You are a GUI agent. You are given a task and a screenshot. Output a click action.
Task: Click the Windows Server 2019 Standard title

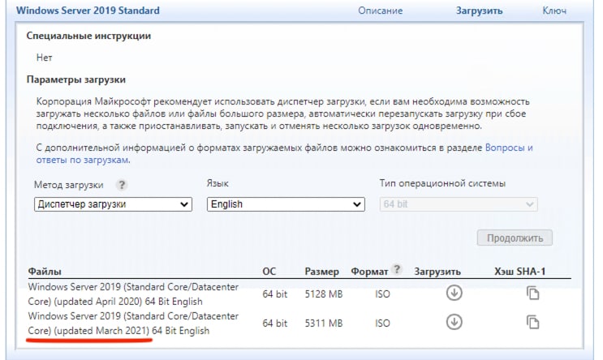pos(88,11)
